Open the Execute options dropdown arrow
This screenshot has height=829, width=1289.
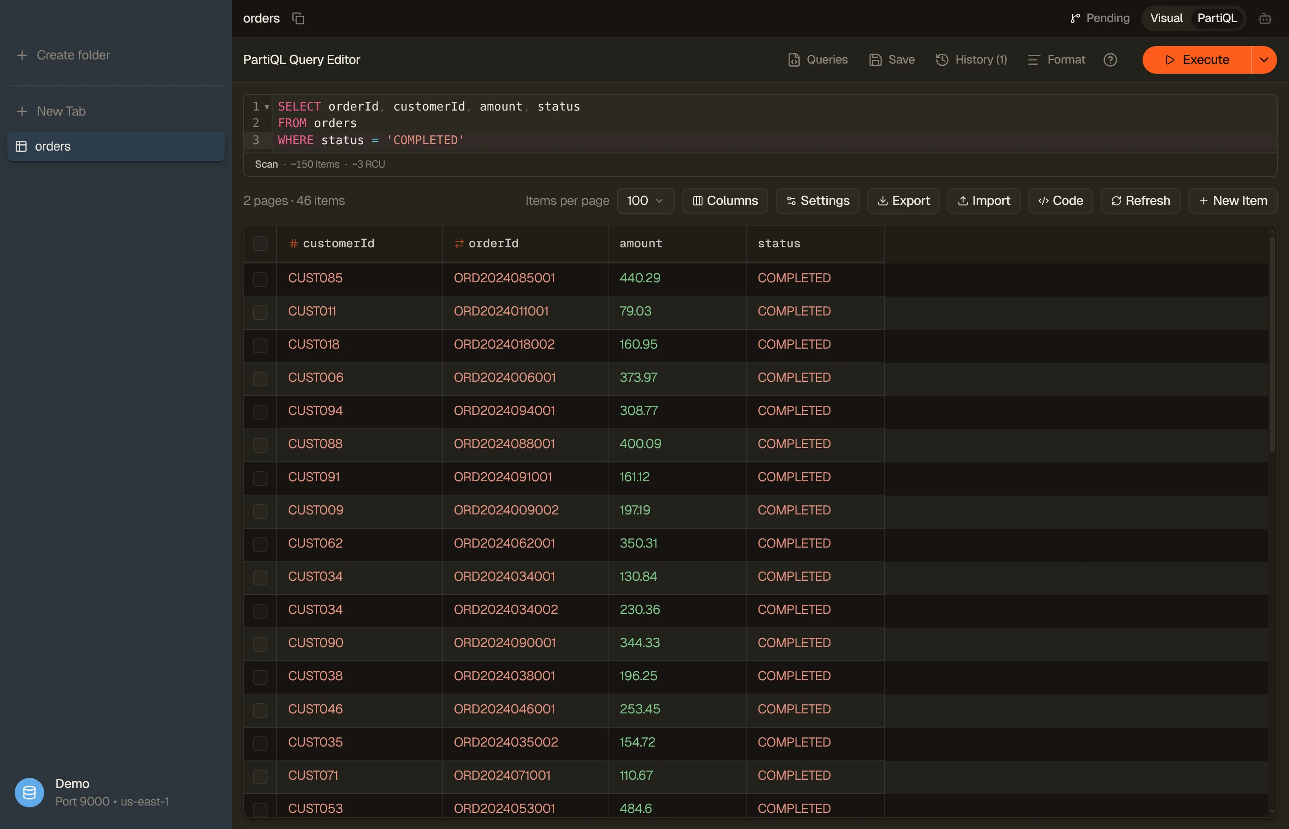point(1264,60)
